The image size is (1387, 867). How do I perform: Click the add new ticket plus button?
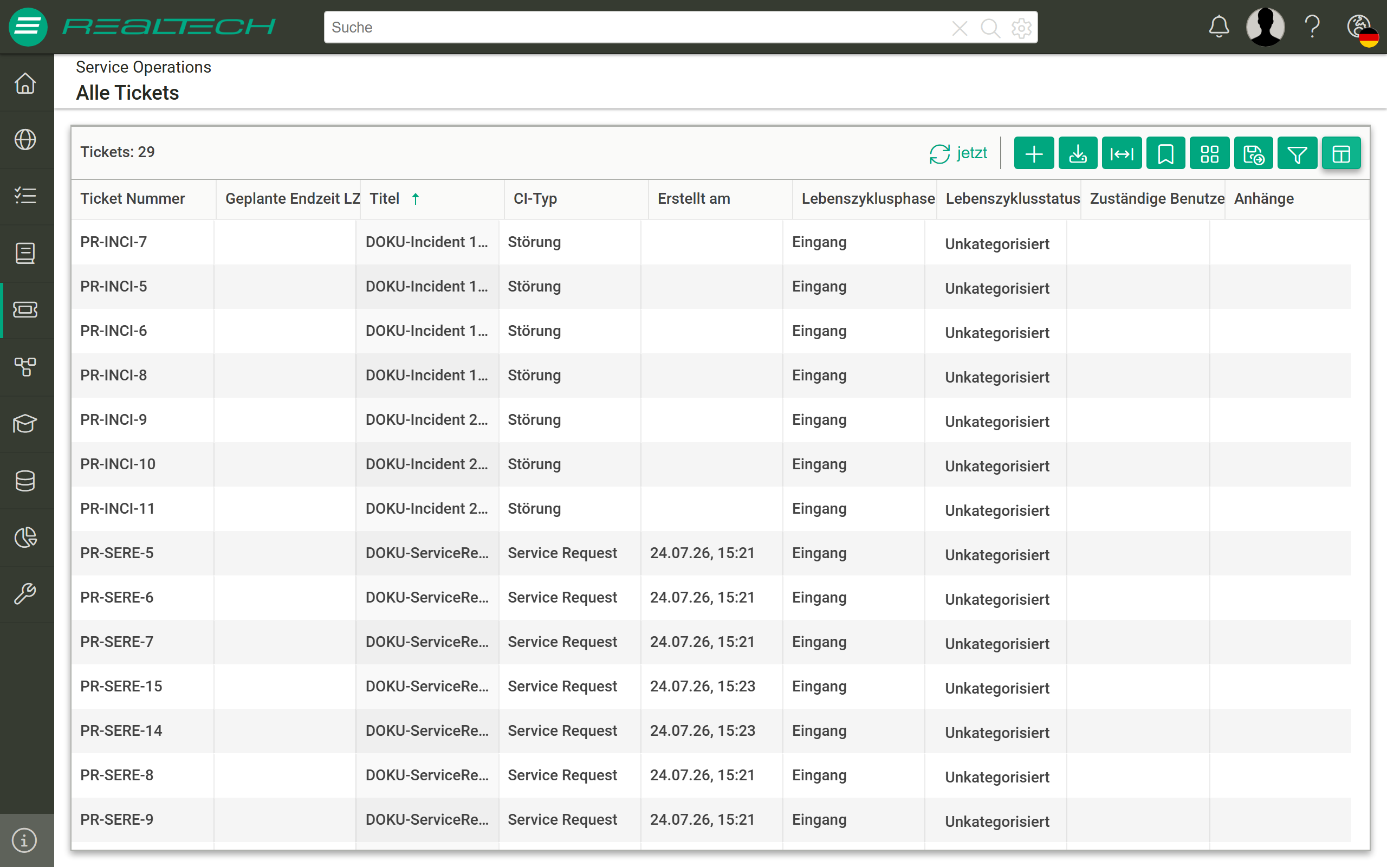coord(1033,153)
